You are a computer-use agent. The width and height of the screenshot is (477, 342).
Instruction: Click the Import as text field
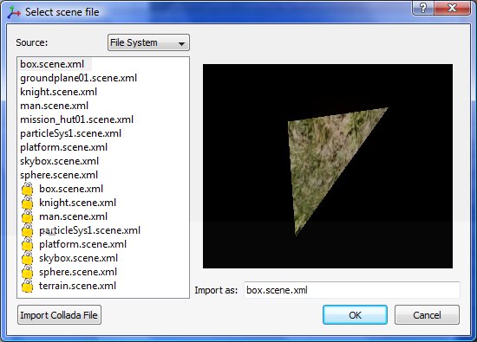click(351, 290)
